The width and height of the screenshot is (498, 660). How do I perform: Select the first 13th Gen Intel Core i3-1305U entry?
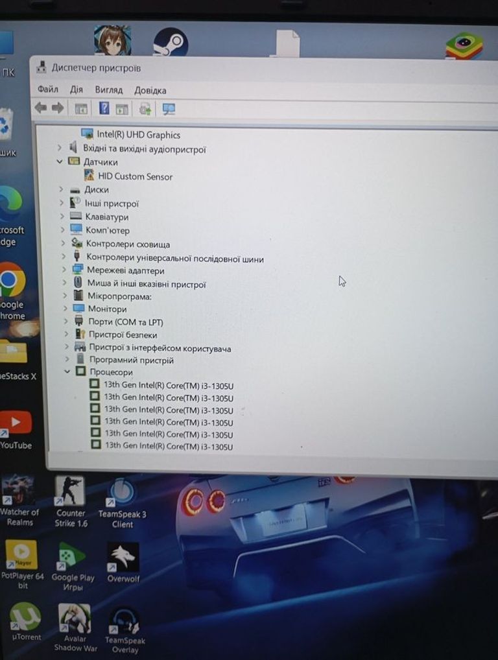pos(169,385)
